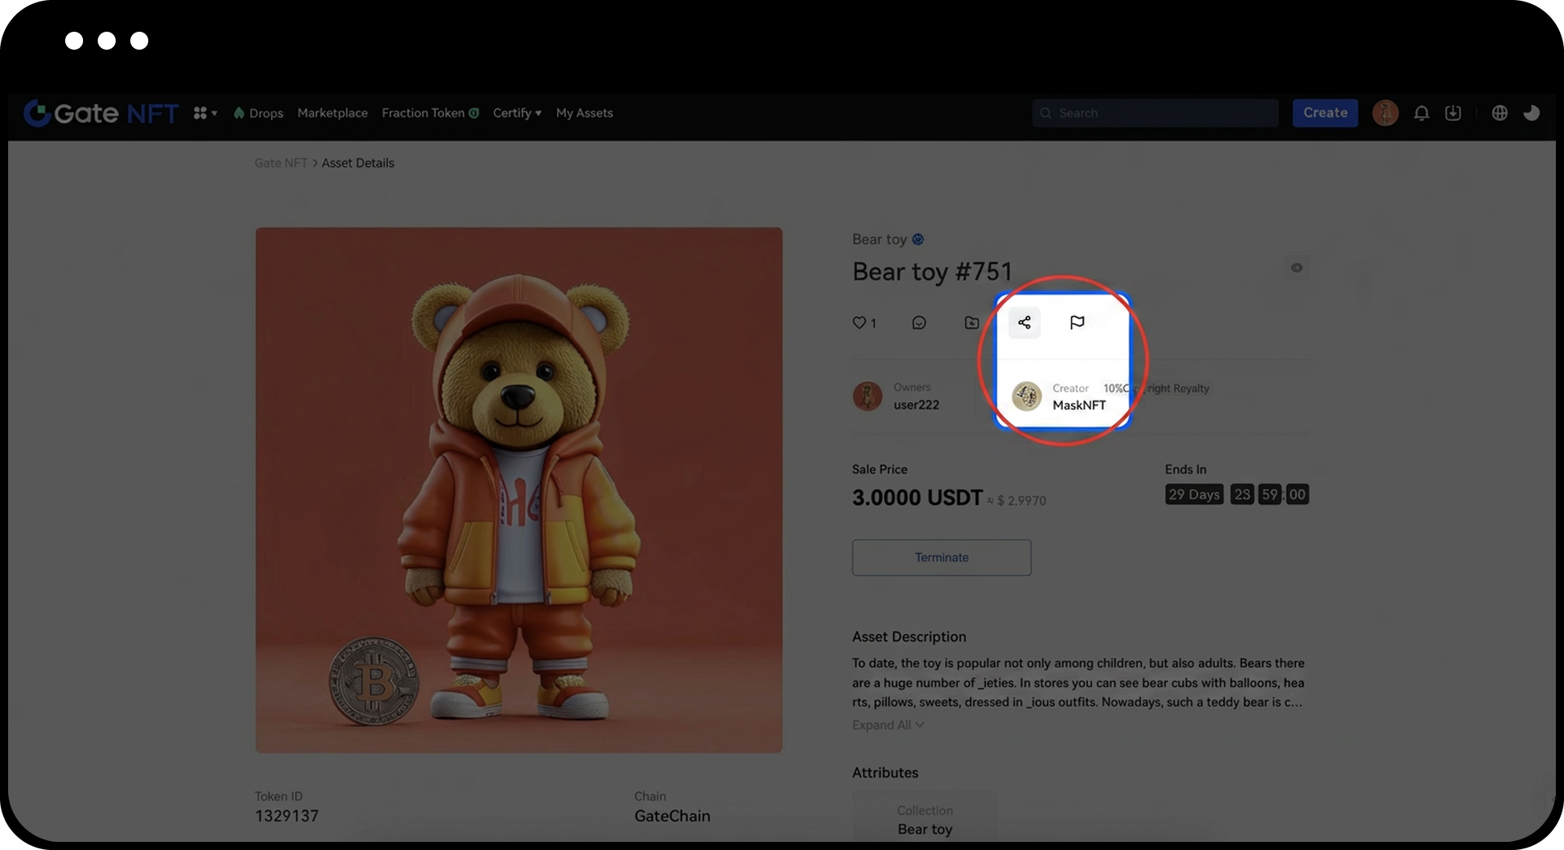Open comments via speech bubble icon
Viewport: 1564px width, 850px height.
point(919,323)
